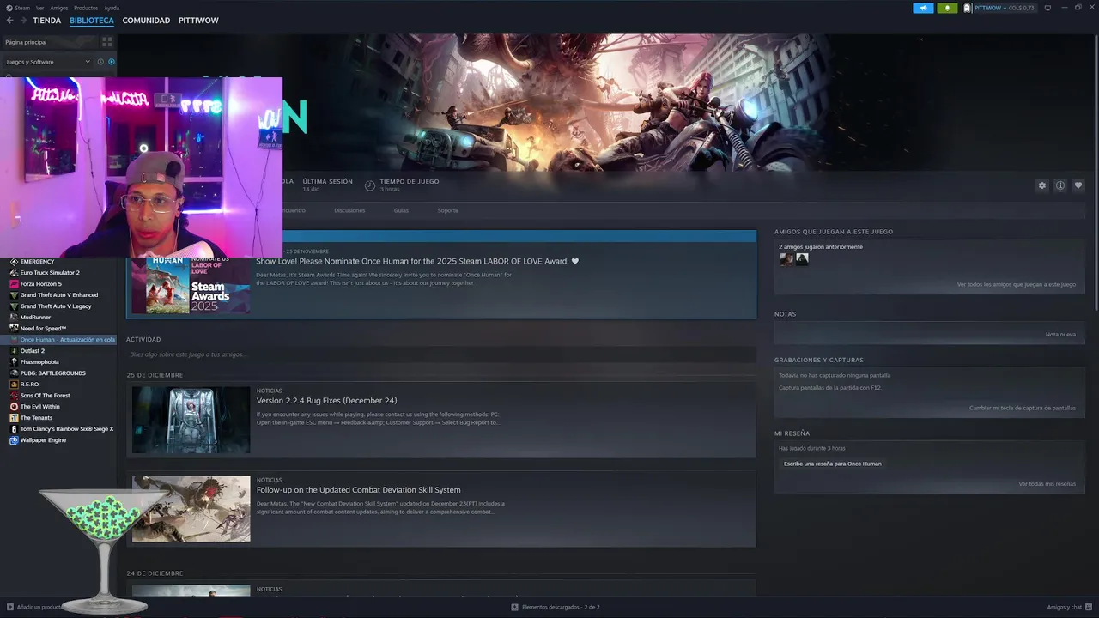The height and width of the screenshot is (618, 1099).
Task: Go forward with the right arrow
Action: click(x=22, y=21)
